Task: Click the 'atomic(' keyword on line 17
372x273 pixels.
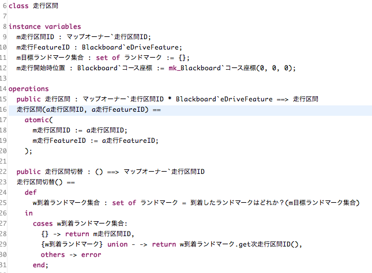Action: click(39, 120)
